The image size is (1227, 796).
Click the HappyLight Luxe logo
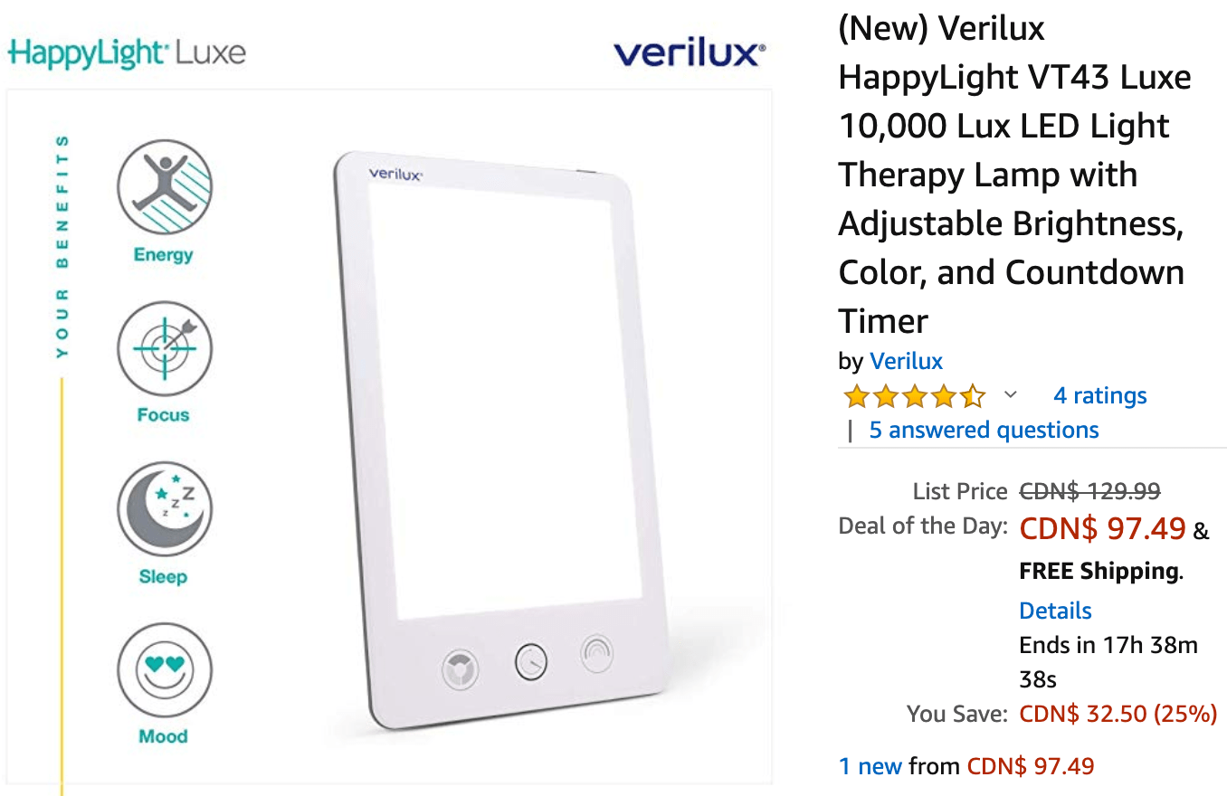pos(127,52)
